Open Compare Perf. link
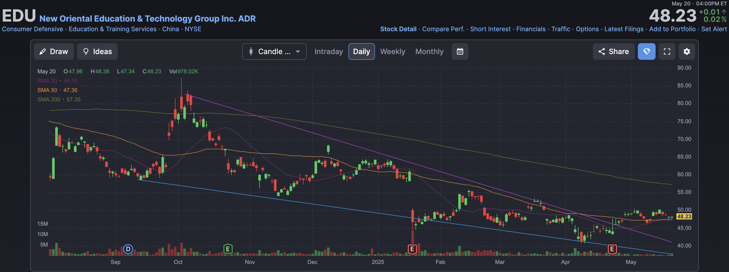The image size is (729, 272). 443,29
